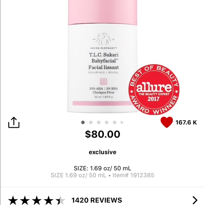
Task: Open the 1420 REVIEWS link
Action: (97, 200)
